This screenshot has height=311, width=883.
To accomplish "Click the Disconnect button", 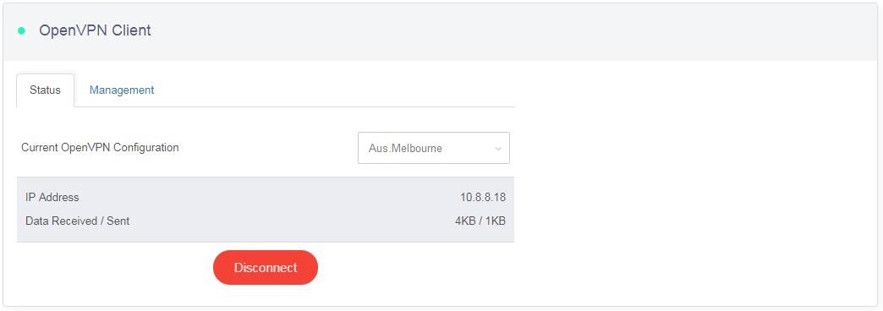I will [266, 268].
